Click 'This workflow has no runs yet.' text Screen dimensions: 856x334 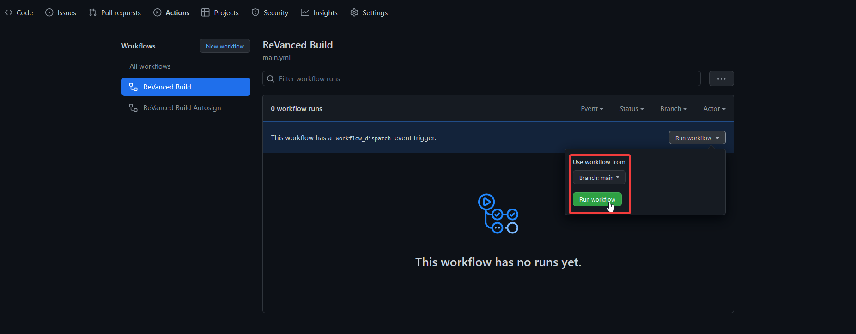click(x=498, y=262)
